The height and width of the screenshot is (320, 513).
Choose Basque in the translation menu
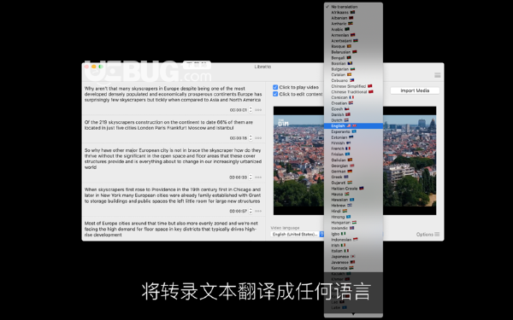click(353, 46)
